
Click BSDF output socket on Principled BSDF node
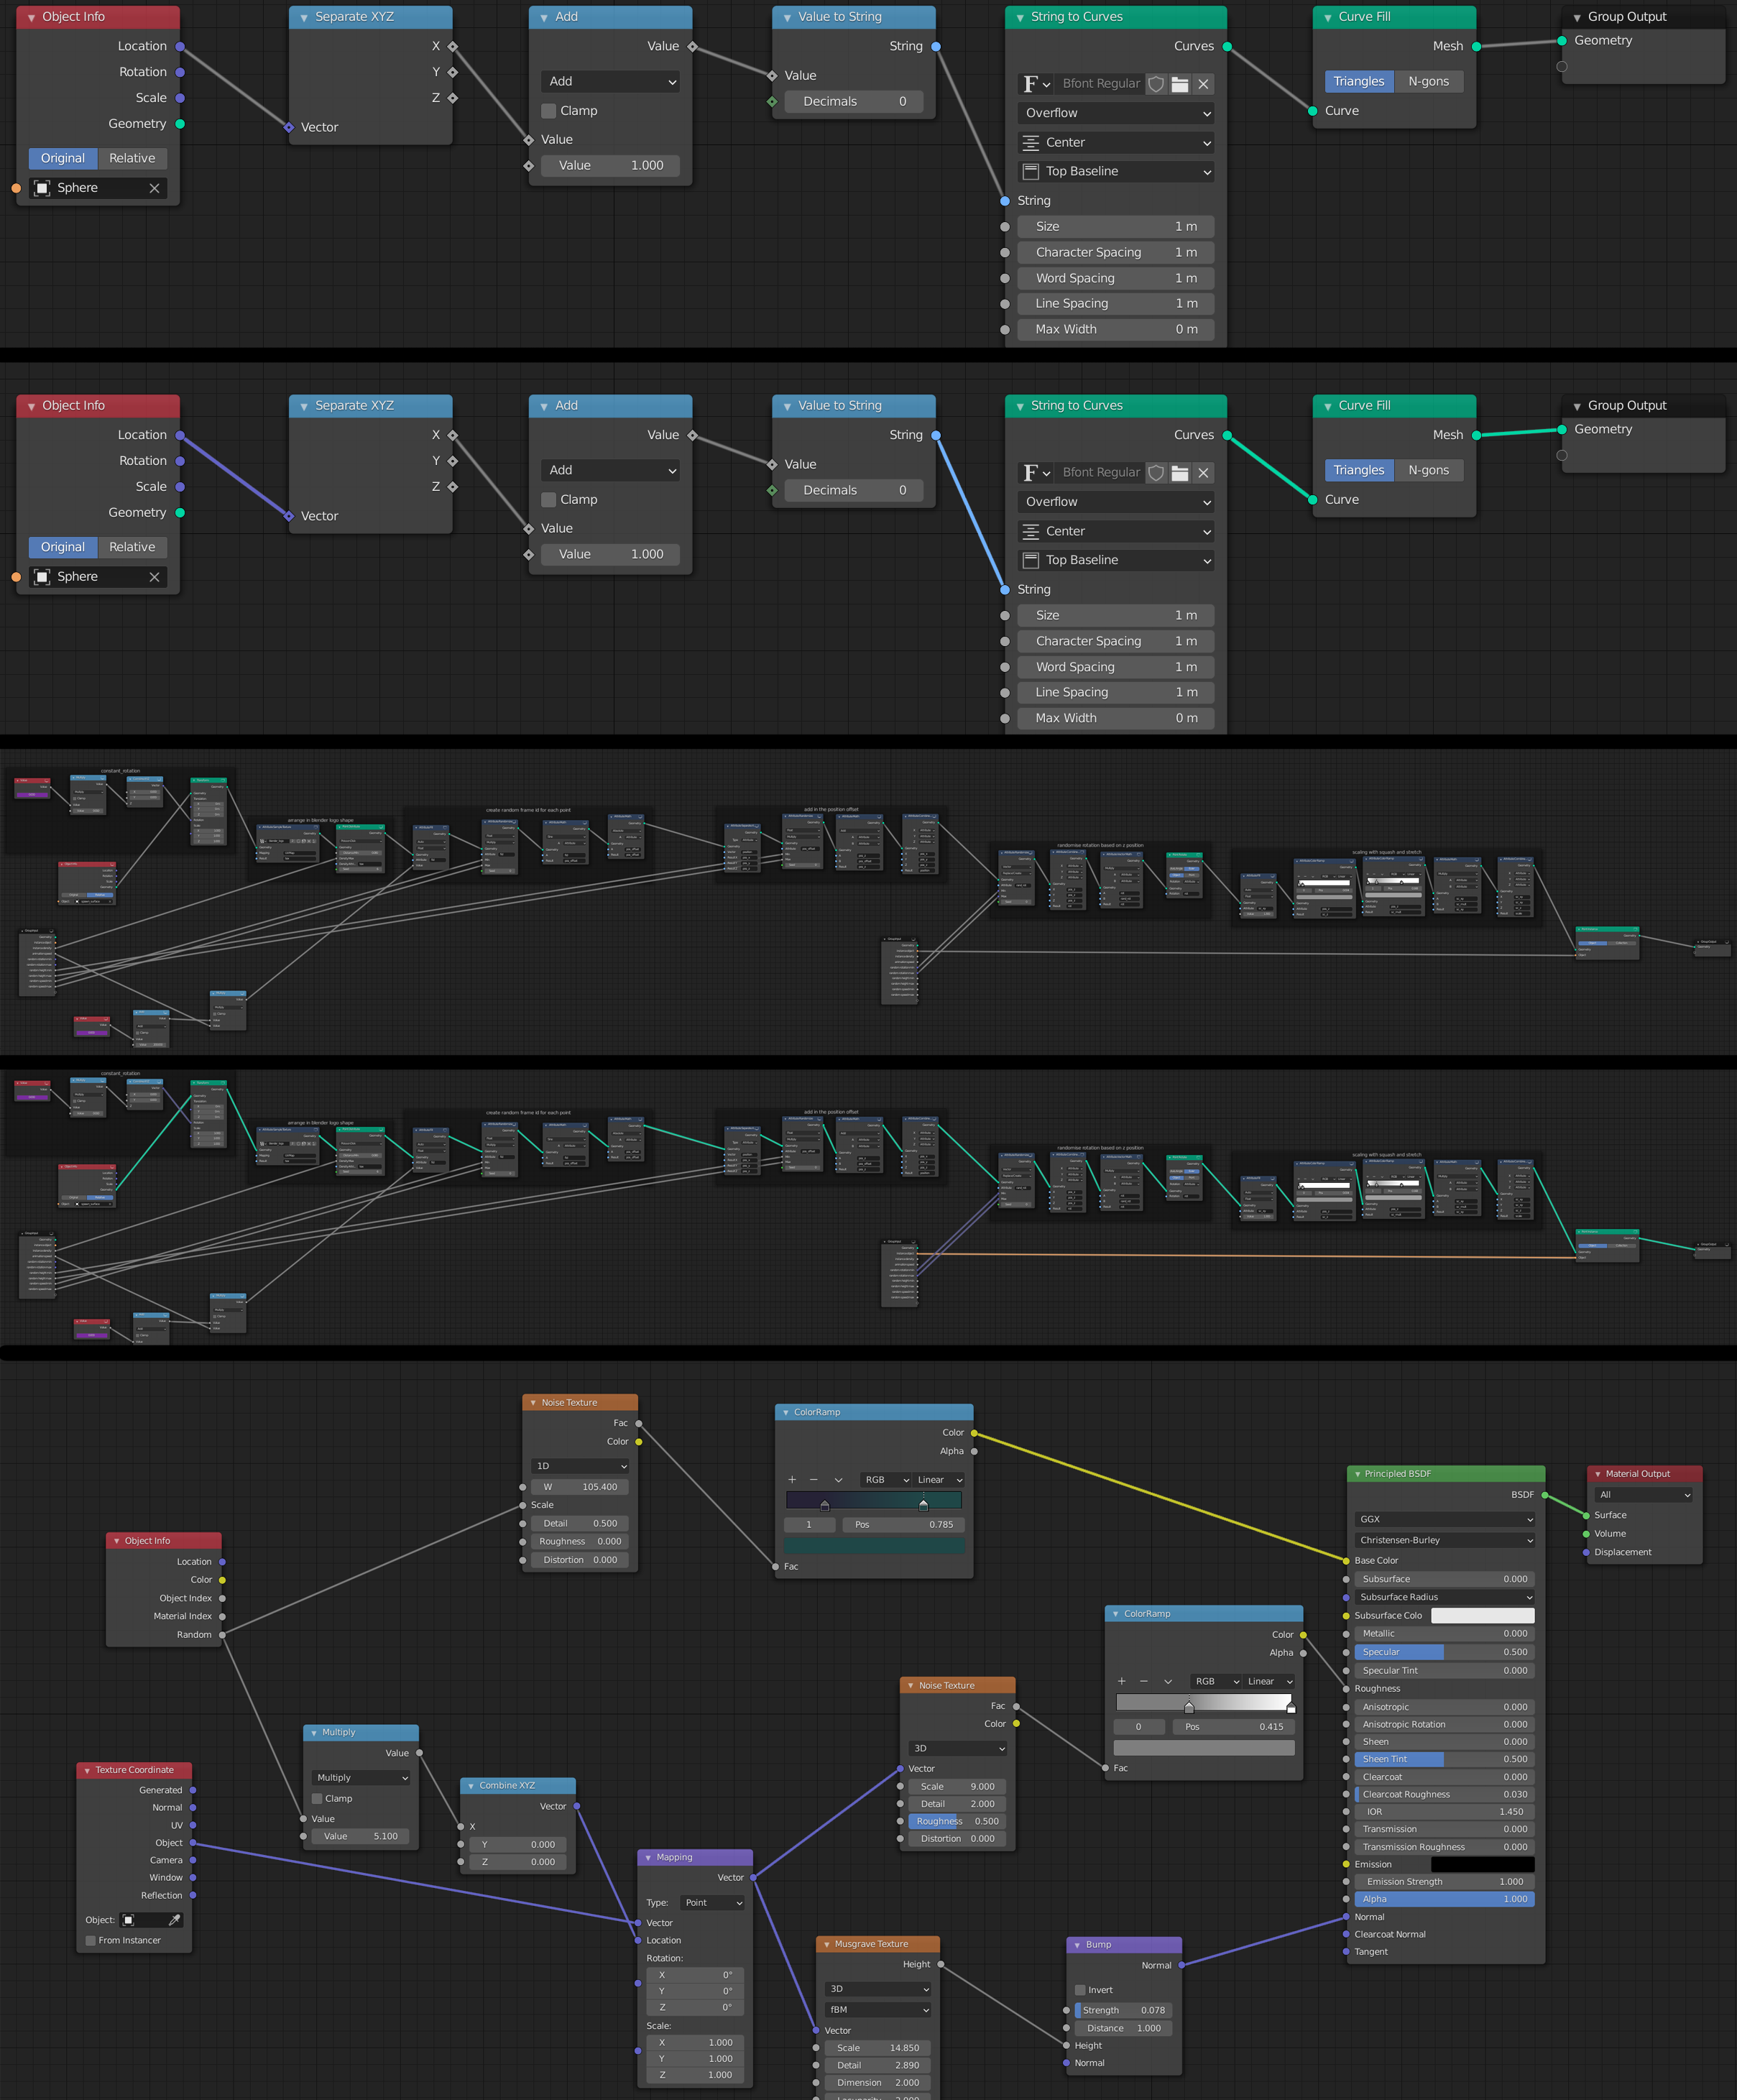[1545, 1495]
